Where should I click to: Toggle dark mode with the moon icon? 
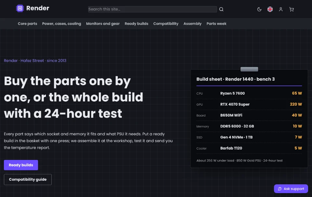[x=259, y=9]
